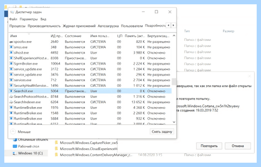Sort Explorer files by Тип column
Image resolution: width=261 pixels, height=167 pixels.
click(187, 31)
